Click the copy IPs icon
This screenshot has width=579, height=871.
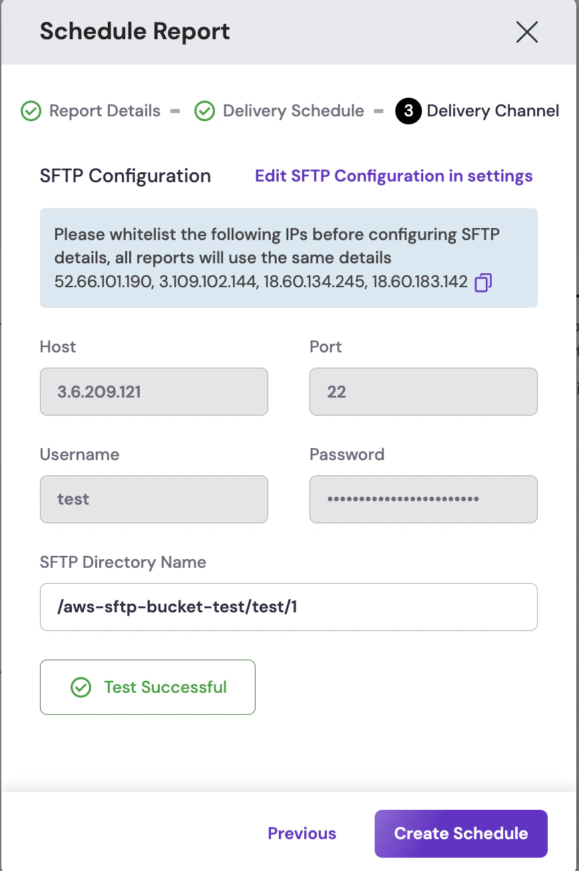[482, 283]
